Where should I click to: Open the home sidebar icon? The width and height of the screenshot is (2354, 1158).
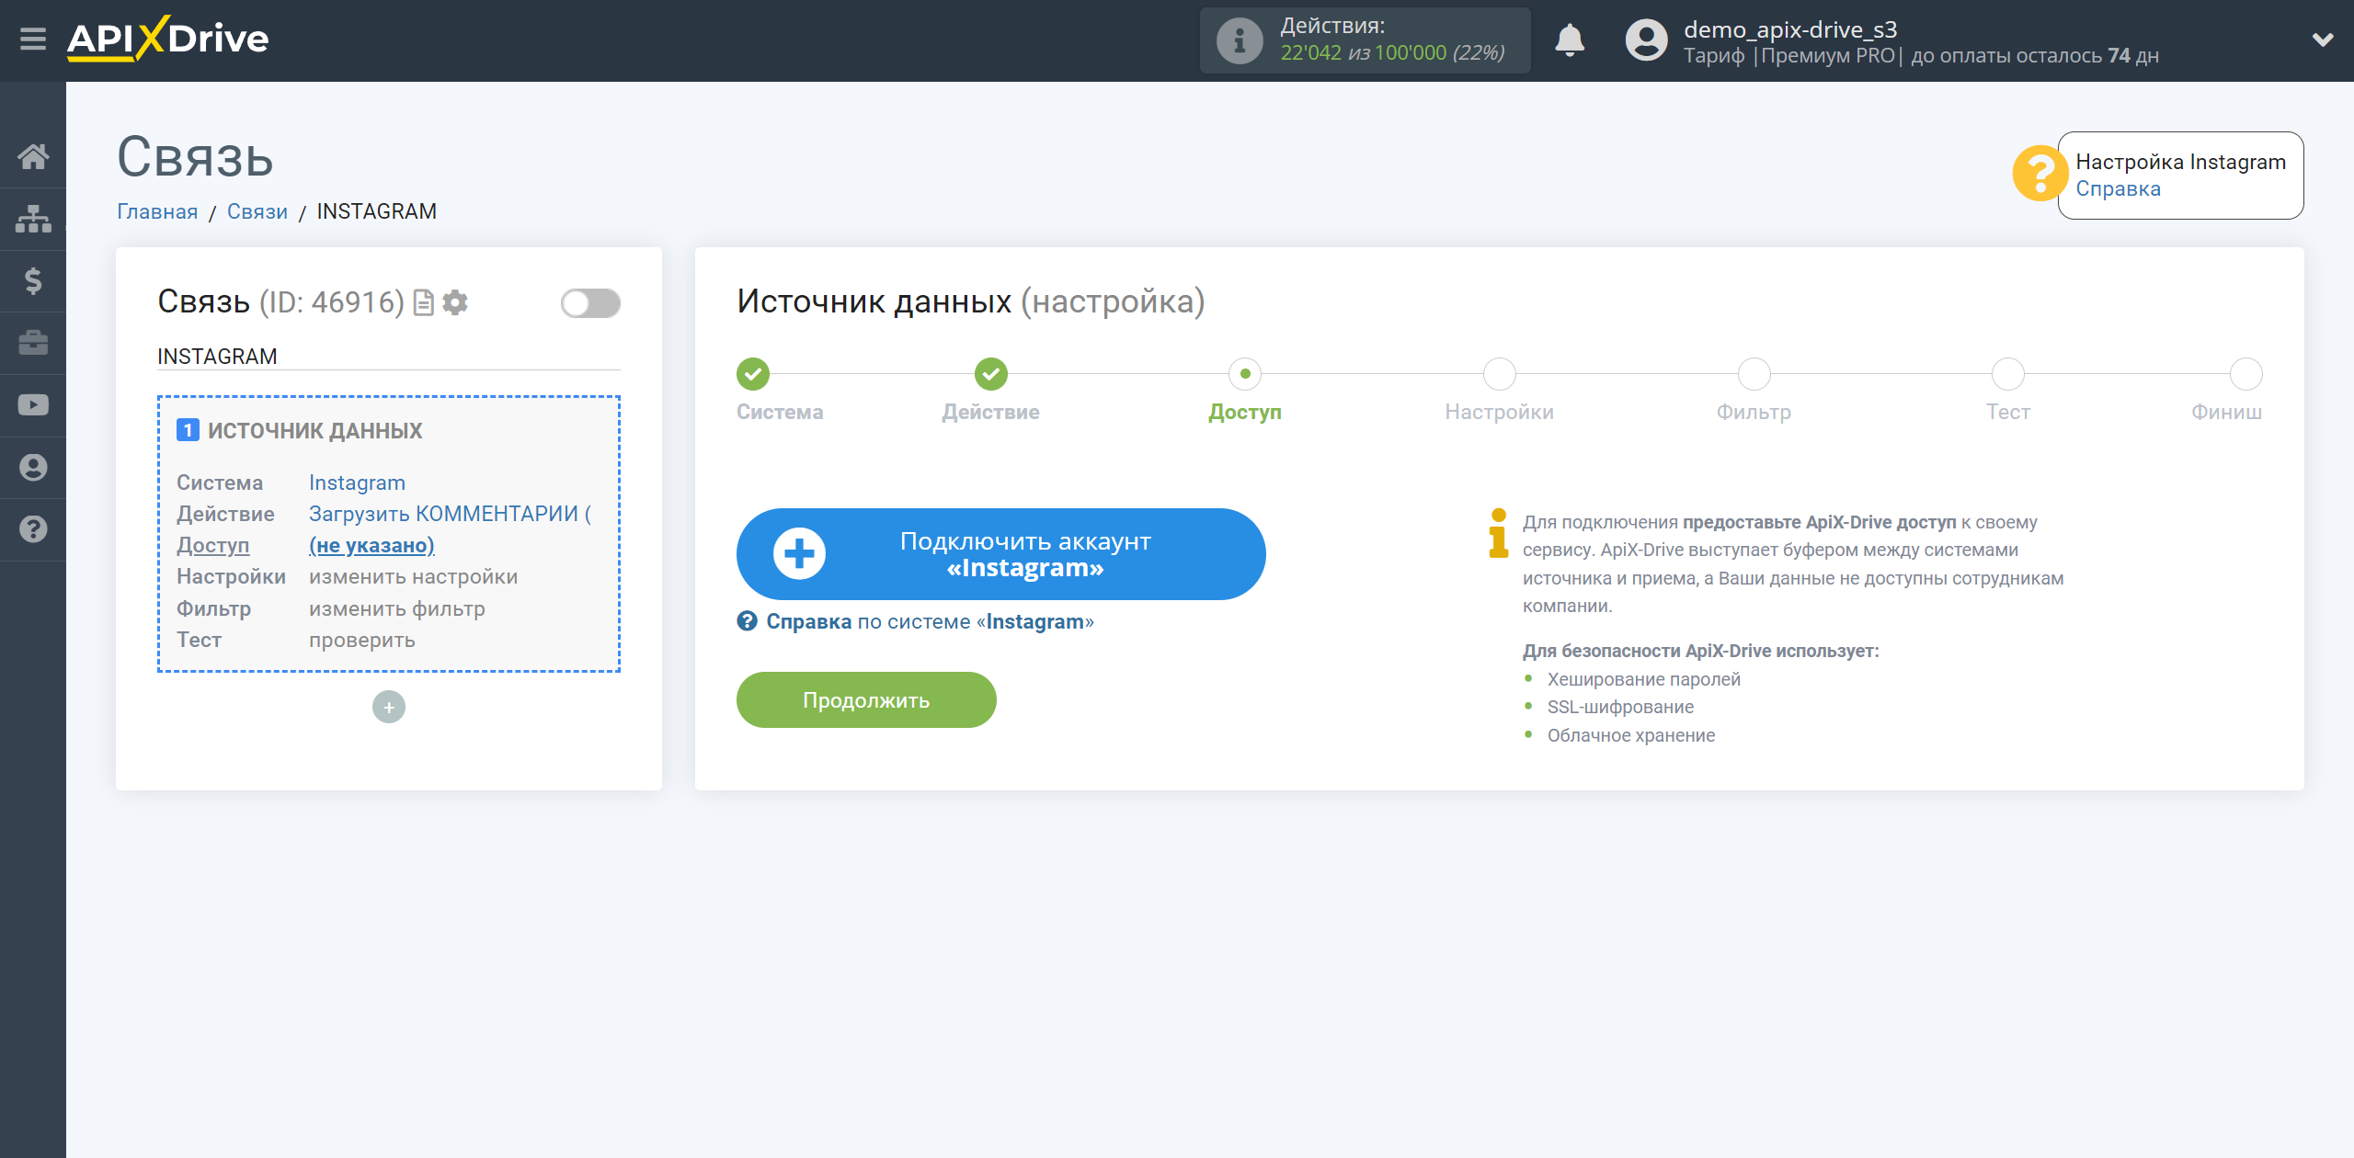tap(33, 156)
